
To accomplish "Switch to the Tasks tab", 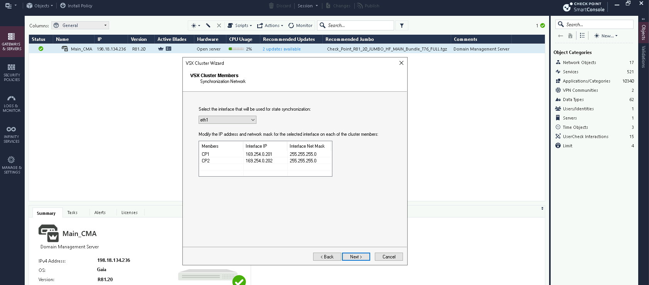I will pyautogui.click(x=72, y=212).
